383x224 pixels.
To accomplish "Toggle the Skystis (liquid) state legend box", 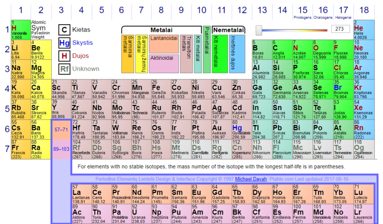I will [64, 43].
